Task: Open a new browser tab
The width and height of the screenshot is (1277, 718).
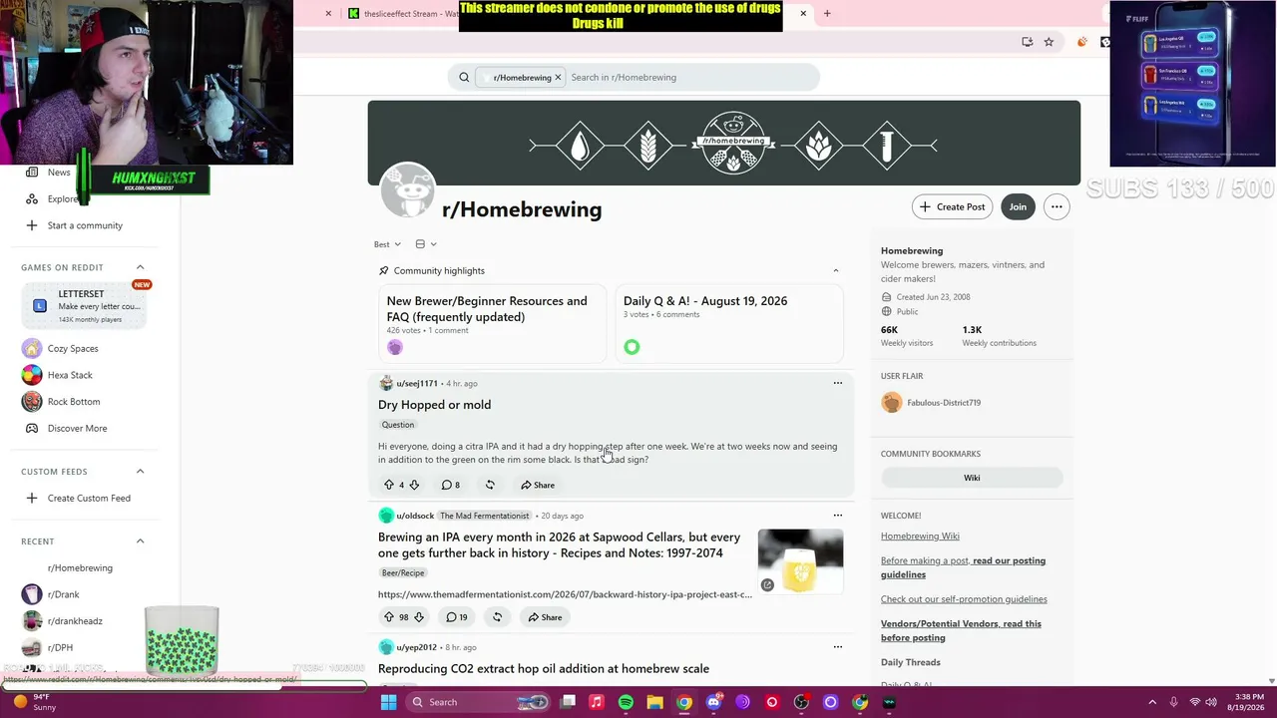Action: pos(827,13)
